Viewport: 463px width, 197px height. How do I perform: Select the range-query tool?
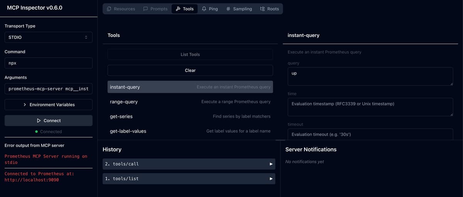pyautogui.click(x=190, y=102)
